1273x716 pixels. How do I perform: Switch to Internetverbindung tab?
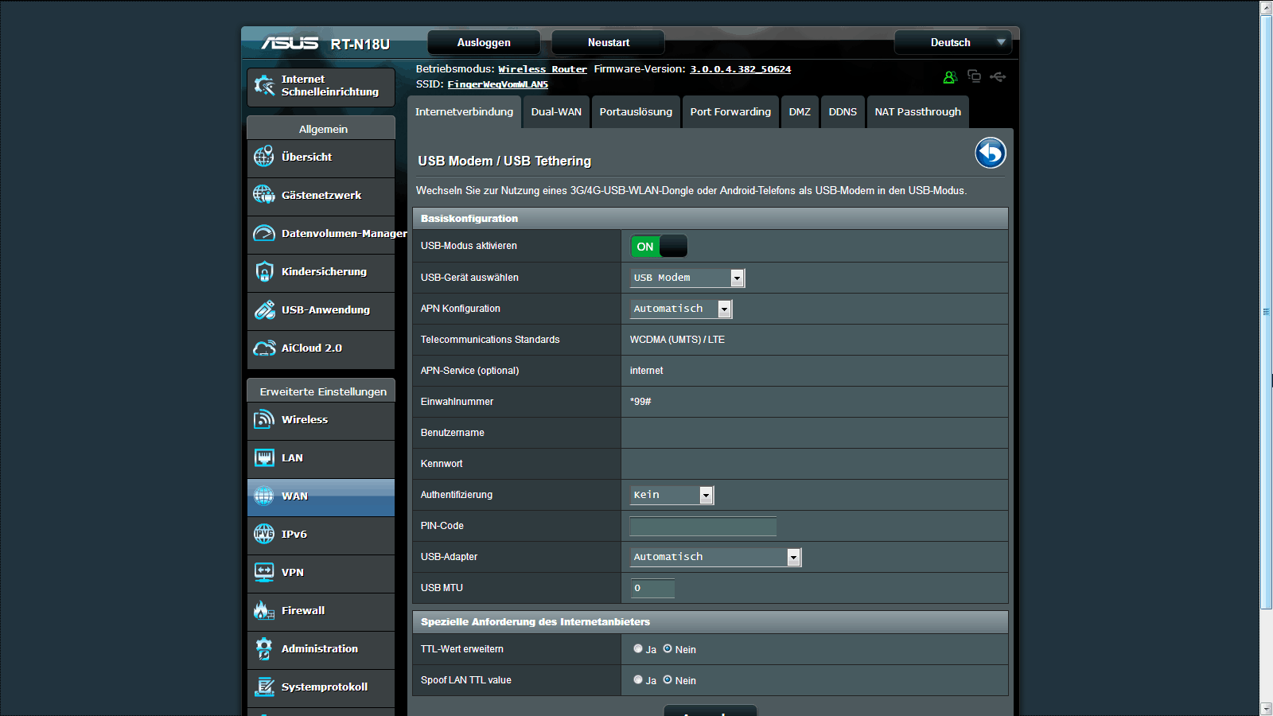coord(464,112)
